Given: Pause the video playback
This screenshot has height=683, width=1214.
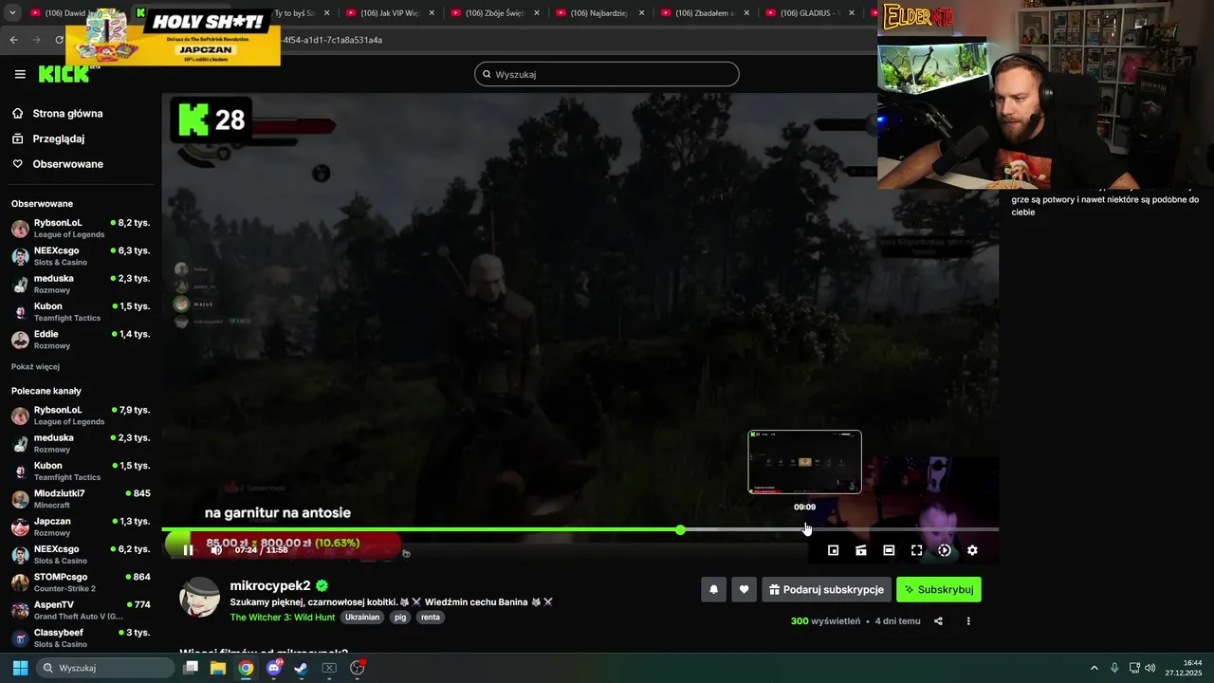Looking at the screenshot, I should tap(188, 550).
